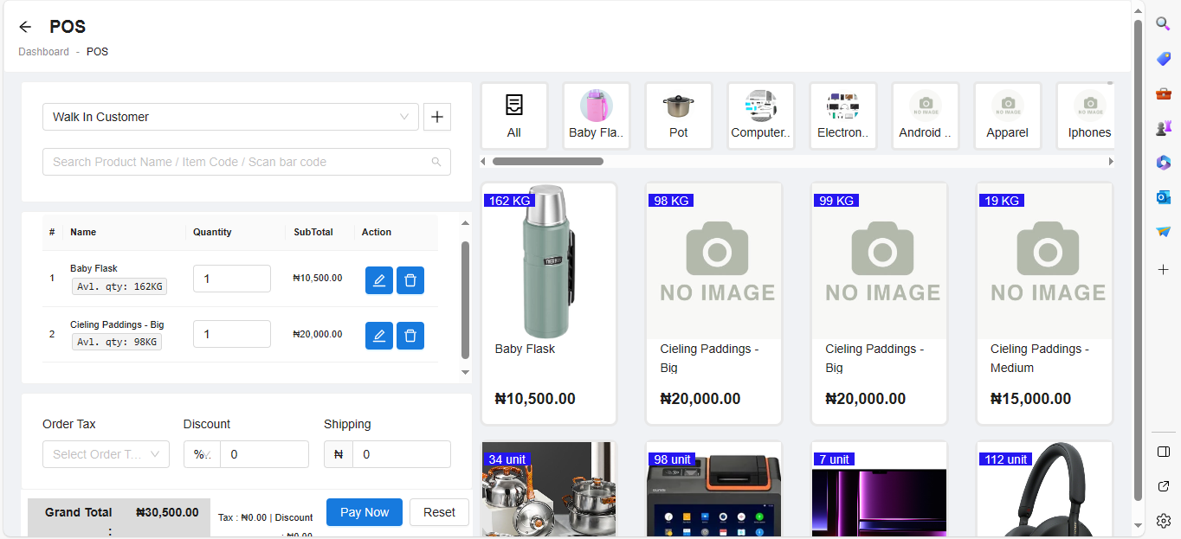Viewport: 1181px width, 539px height.
Task: Open Microsoft 365 Copilot sidebar icon
Action: pyautogui.click(x=1163, y=162)
